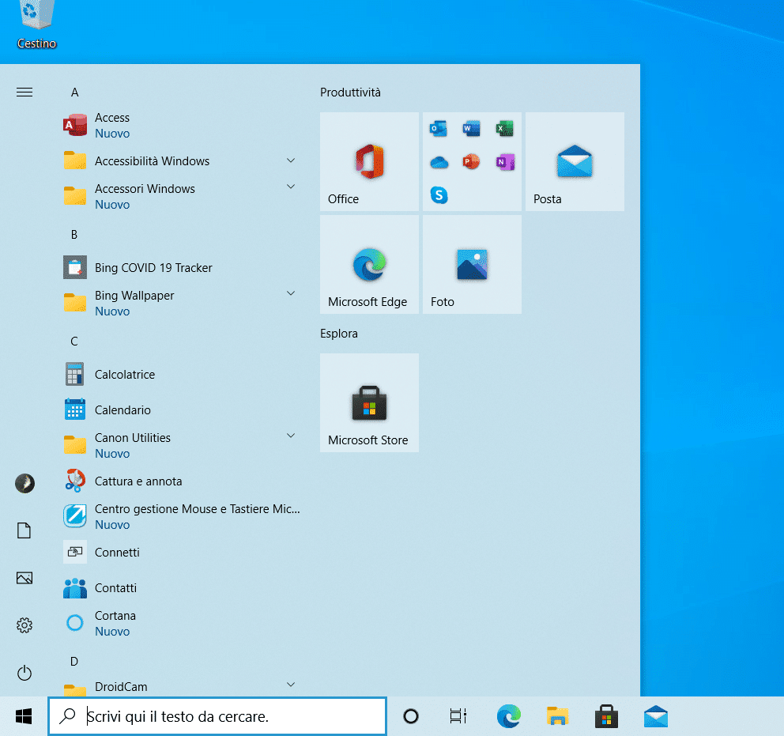Launch Calcolatrice from the app list
This screenshot has width=784, height=736.
(124, 375)
